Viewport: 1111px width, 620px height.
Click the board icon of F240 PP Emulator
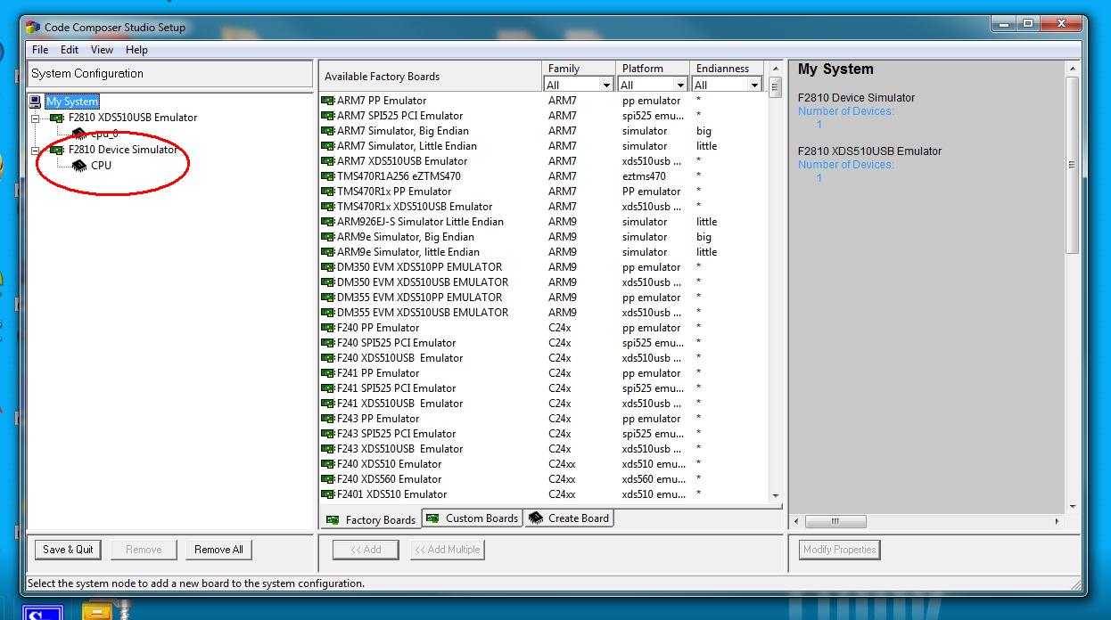(327, 328)
